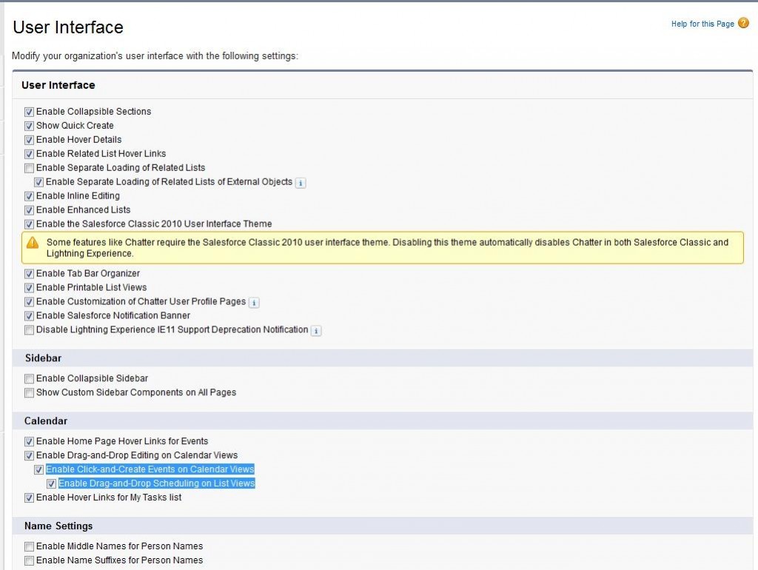Disable Enable Salesforce Notification Banner
Image resolution: width=758 pixels, height=570 pixels.
click(29, 315)
